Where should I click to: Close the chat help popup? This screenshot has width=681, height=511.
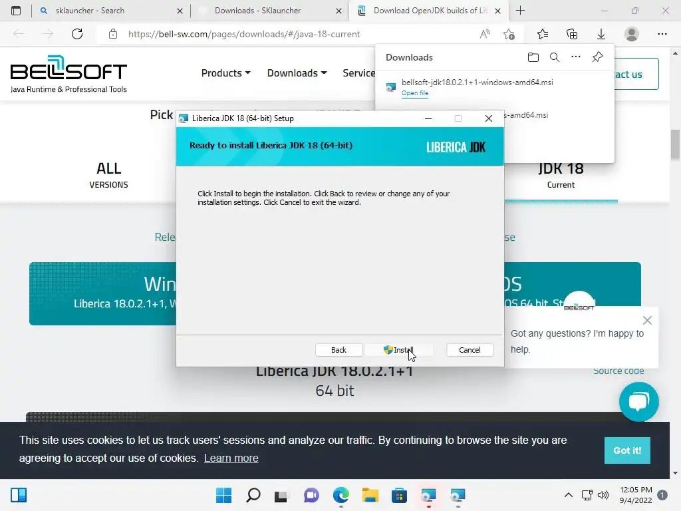click(x=647, y=320)
